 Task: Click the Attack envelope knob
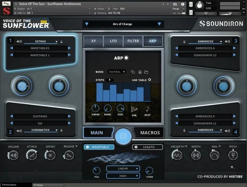pyautogui.click(x=32, y=155)
